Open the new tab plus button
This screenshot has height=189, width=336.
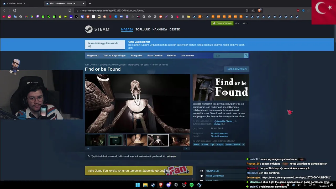pyautogui.click(x=90, y=3)
